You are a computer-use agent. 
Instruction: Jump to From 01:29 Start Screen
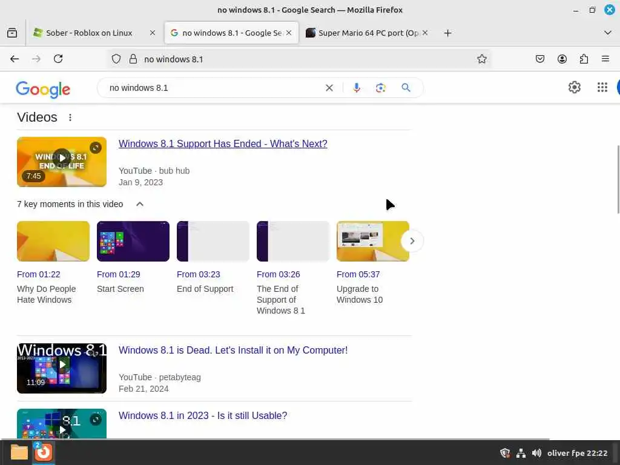click(x=118, y=274)
